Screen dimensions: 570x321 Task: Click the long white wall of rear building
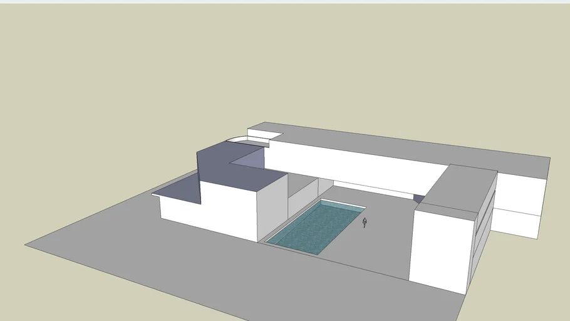[351, 166]
